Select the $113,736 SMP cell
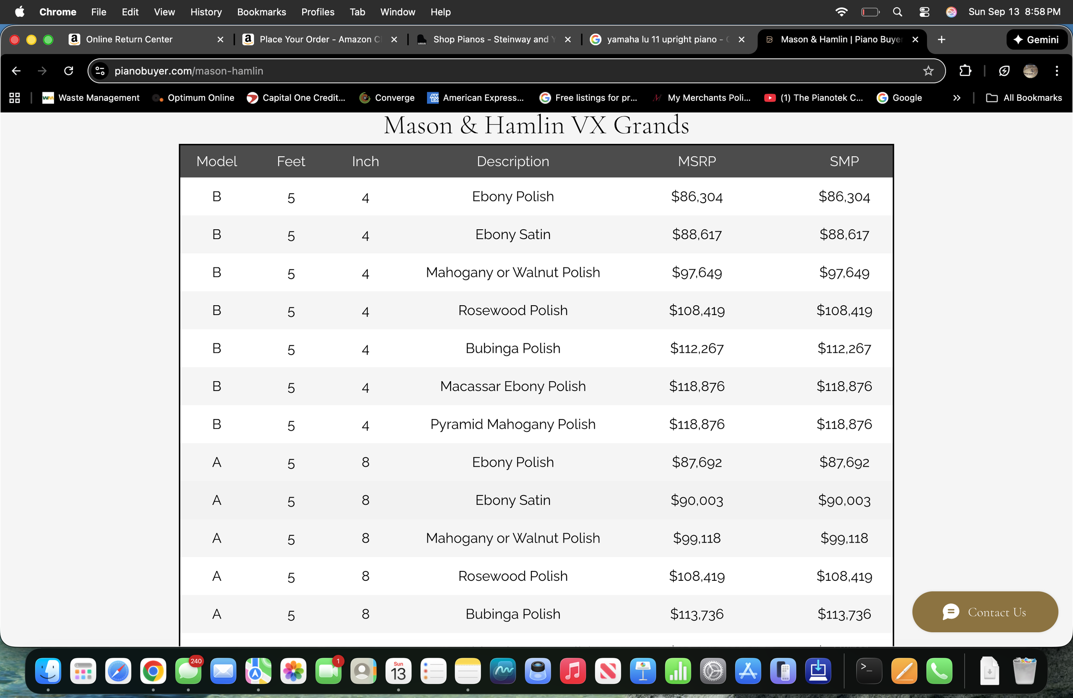The width and height of the screenshot is (1073, 698). click(x=844, y=614)
